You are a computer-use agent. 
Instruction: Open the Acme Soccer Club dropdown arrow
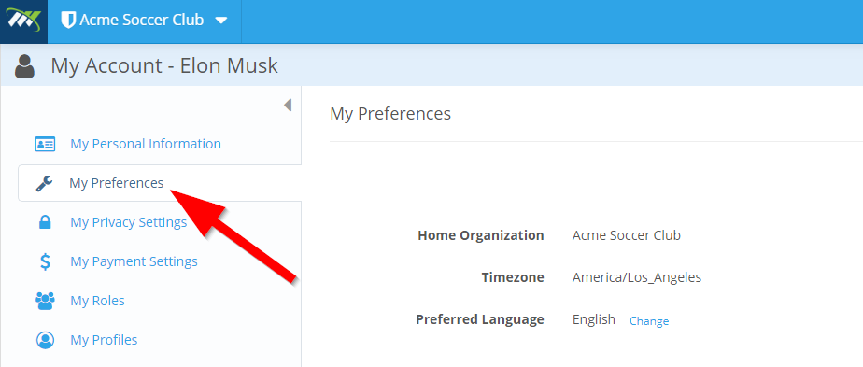[220, 21]
